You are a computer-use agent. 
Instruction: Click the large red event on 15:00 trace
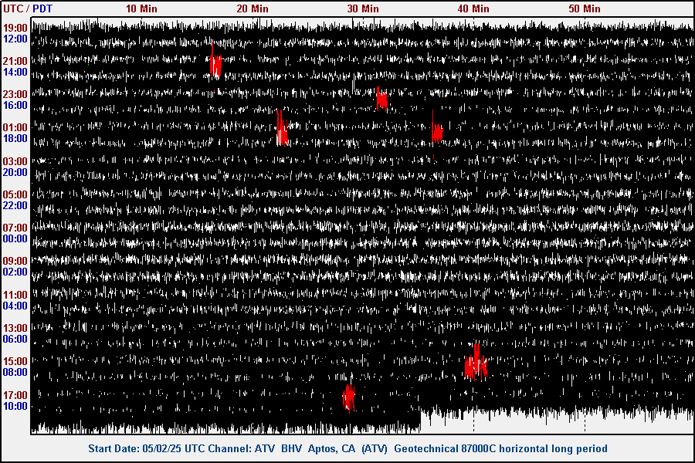pos(476,363)
